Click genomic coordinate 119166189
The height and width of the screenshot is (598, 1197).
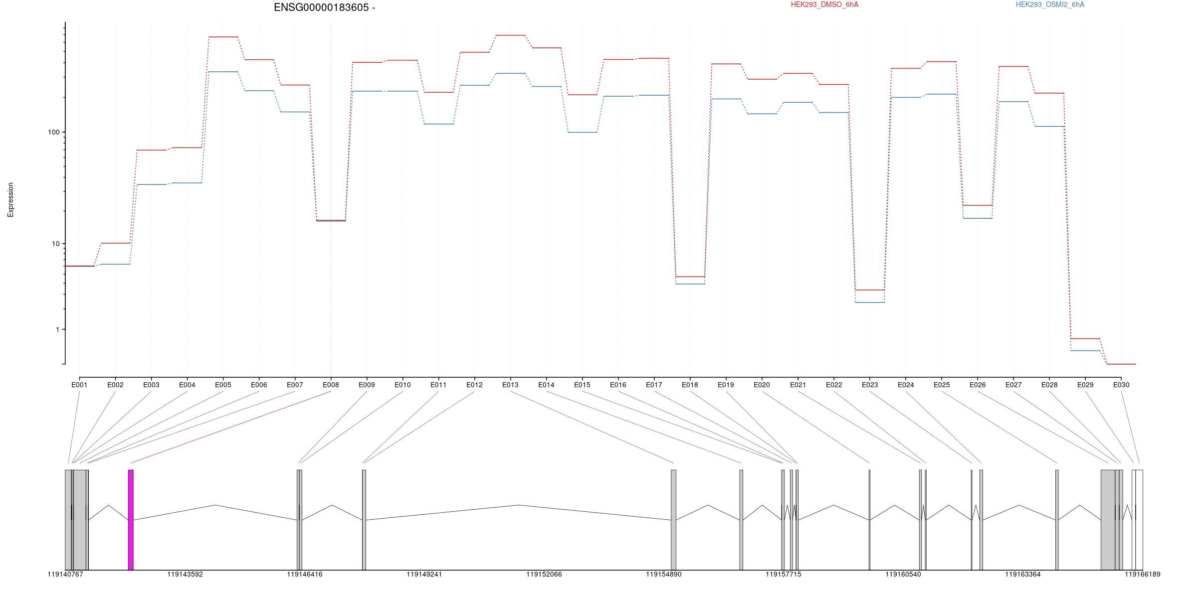1143,575
